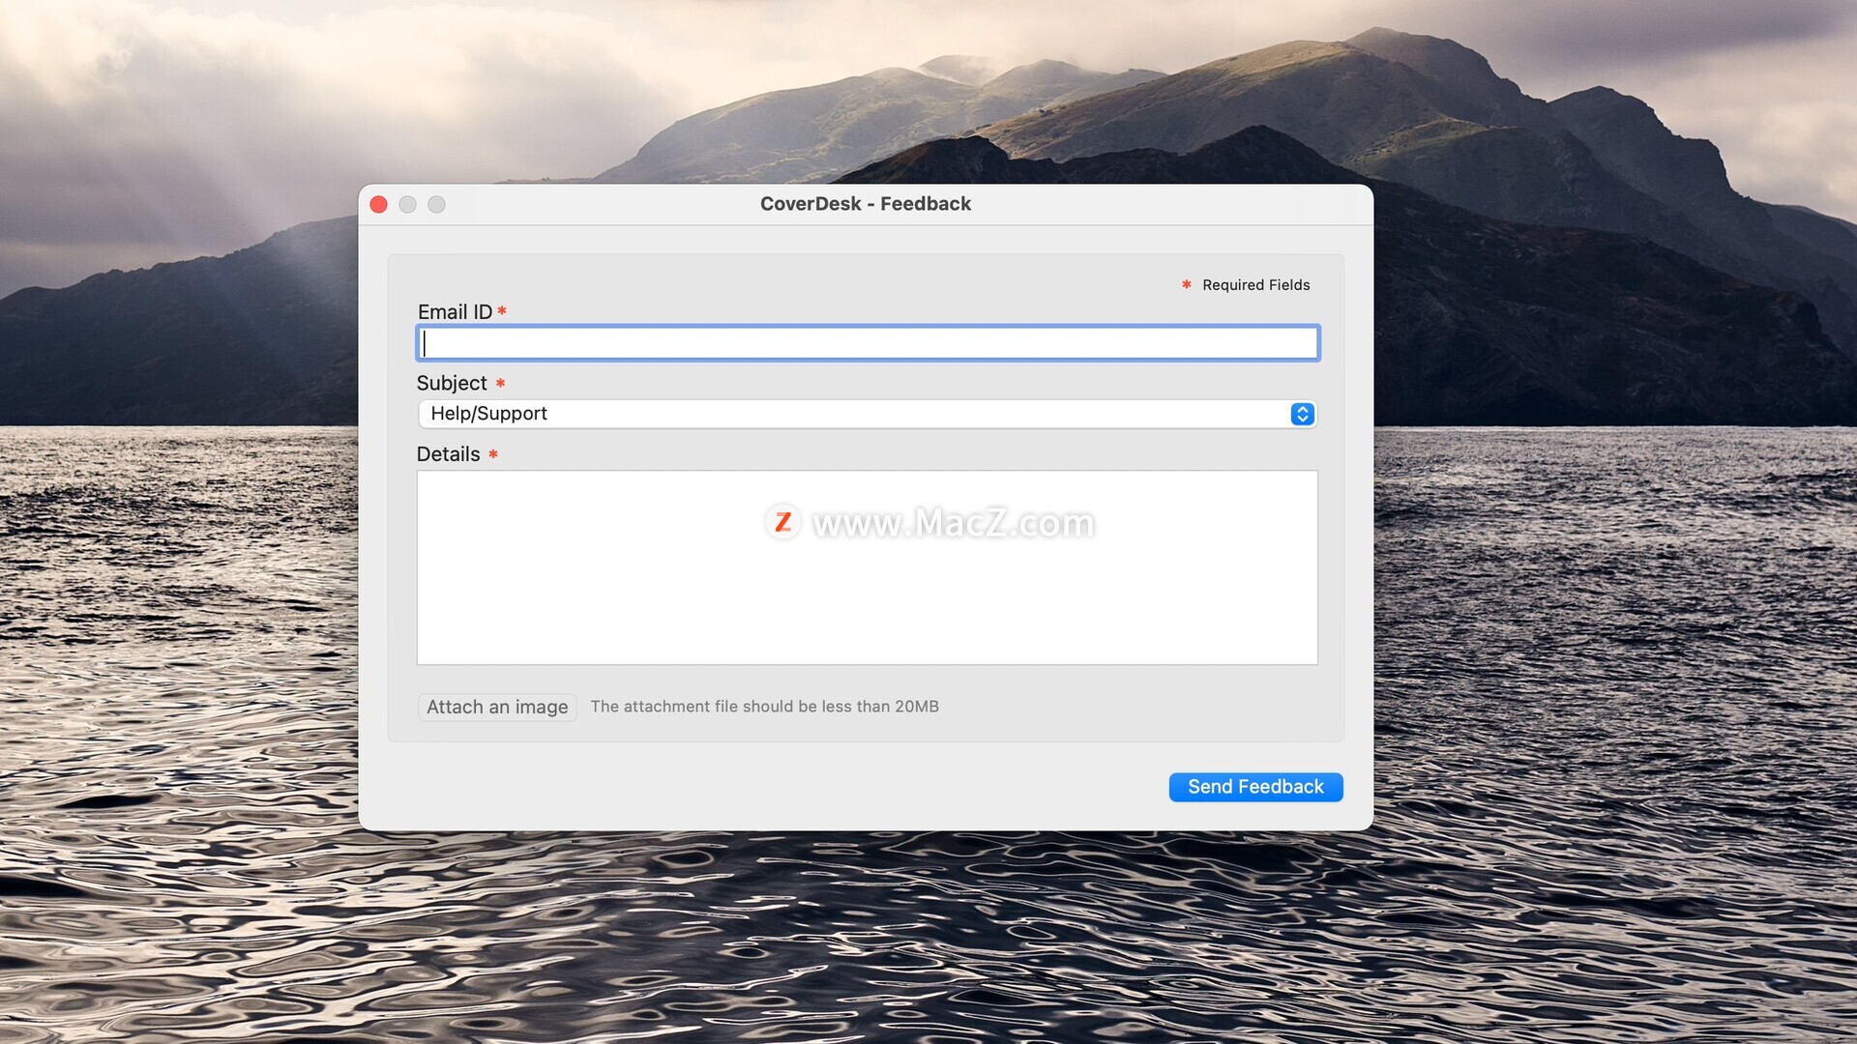This screenshot has width=1857, height=1044.
Task: Click the Email ID input field
Action: [x=868, y=343]
